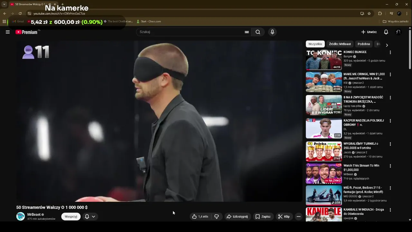This screenshot has width=412, height=232.
Task: Open KACPER NADZIEJA POLSKIEJ OBRONY title
Action: point(364,122)
